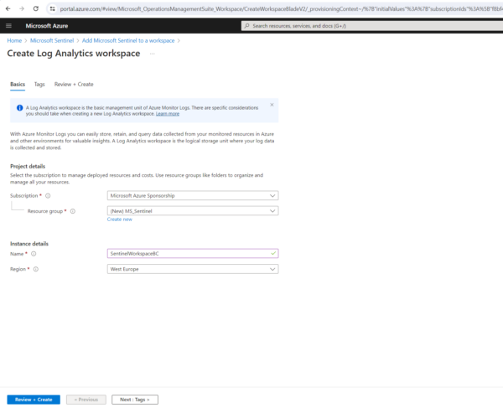Click the magnifier icon in Azure search
Viewport: 503px width, 408px height.
pyautogui.click(x=246, y=26)
